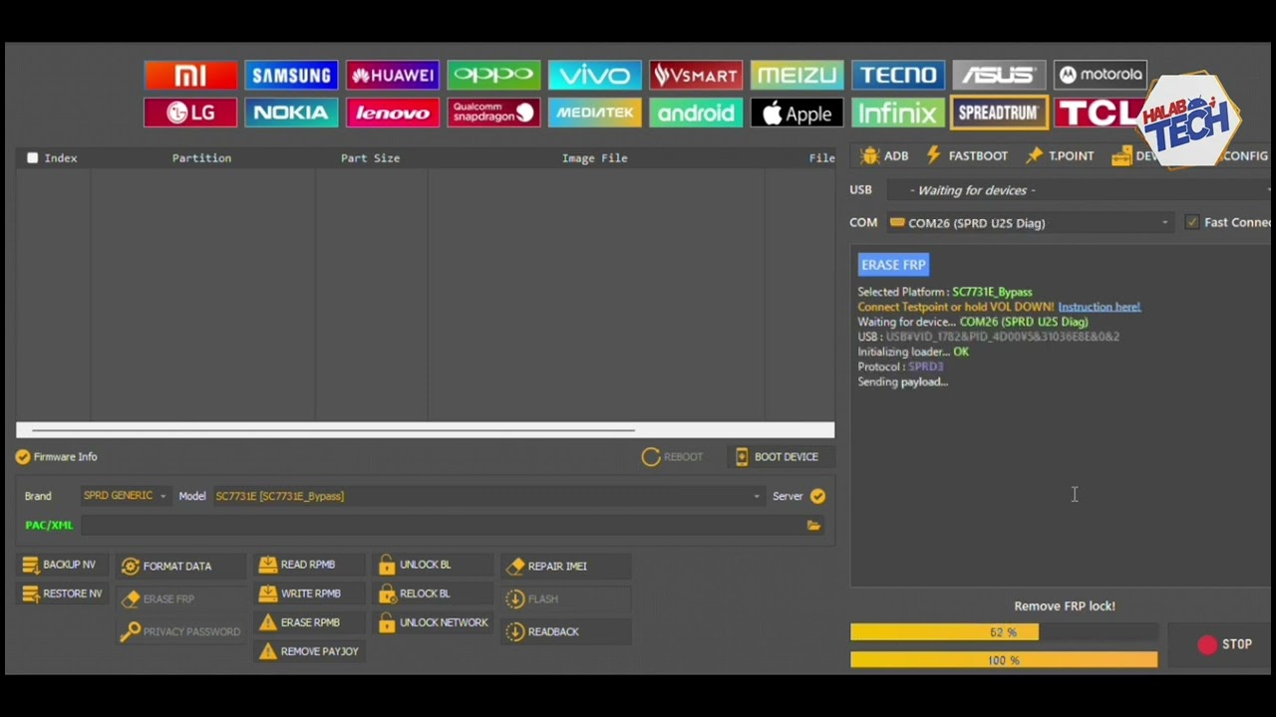The image size is (1276, 717).
Task: Open the vivo brand tile
Action: tap(595, 75)
